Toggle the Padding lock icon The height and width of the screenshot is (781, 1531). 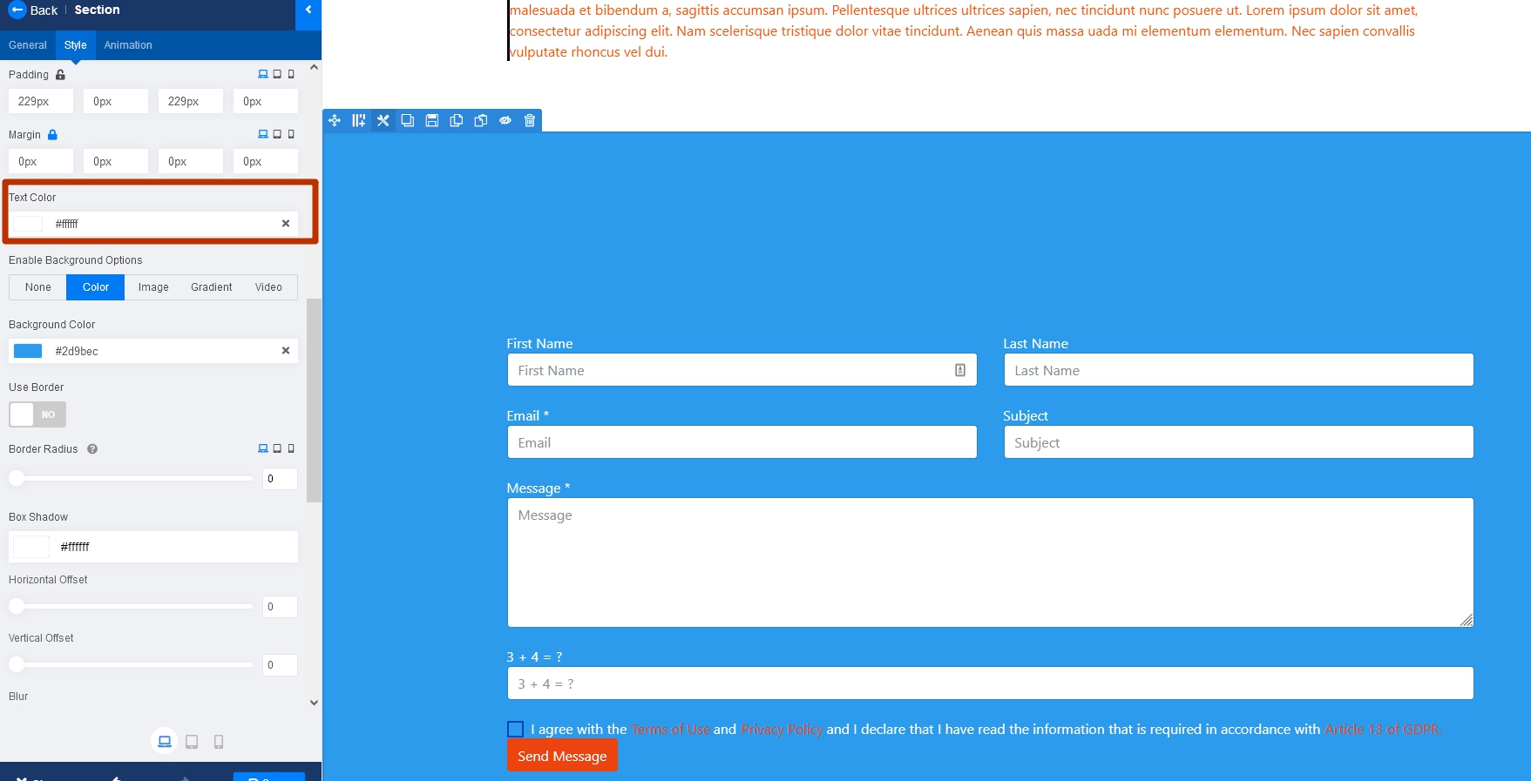click(x=60, y=75)
